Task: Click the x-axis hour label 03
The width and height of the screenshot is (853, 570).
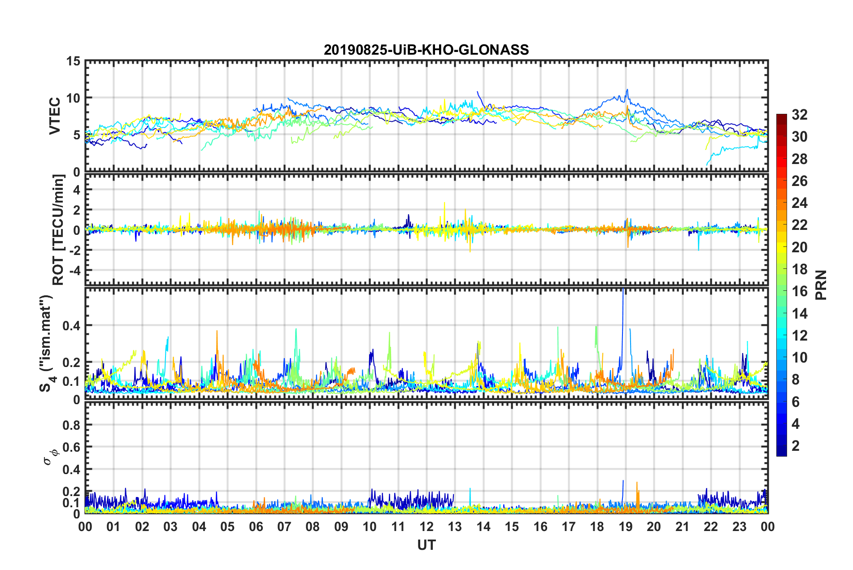Action: click(x=170, y=527)
